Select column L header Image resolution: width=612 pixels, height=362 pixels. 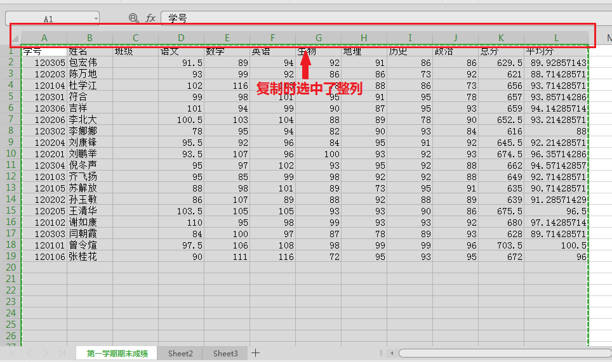(x=556, y=38)
